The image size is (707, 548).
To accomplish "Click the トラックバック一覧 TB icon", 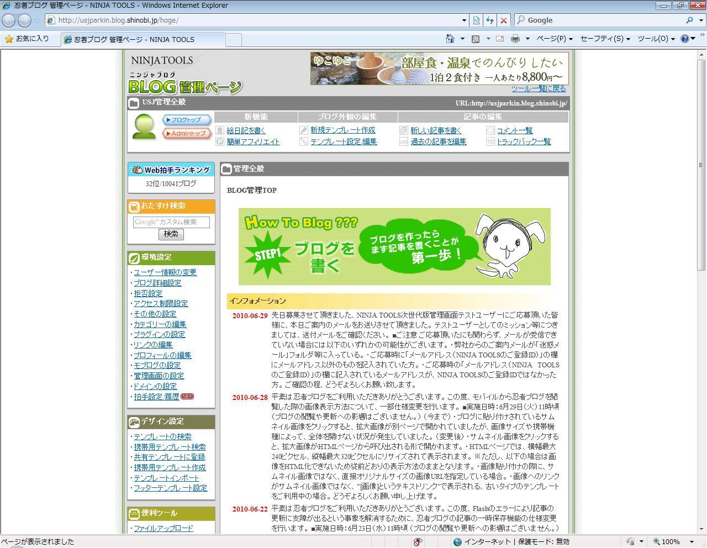I will coord(490,141).
